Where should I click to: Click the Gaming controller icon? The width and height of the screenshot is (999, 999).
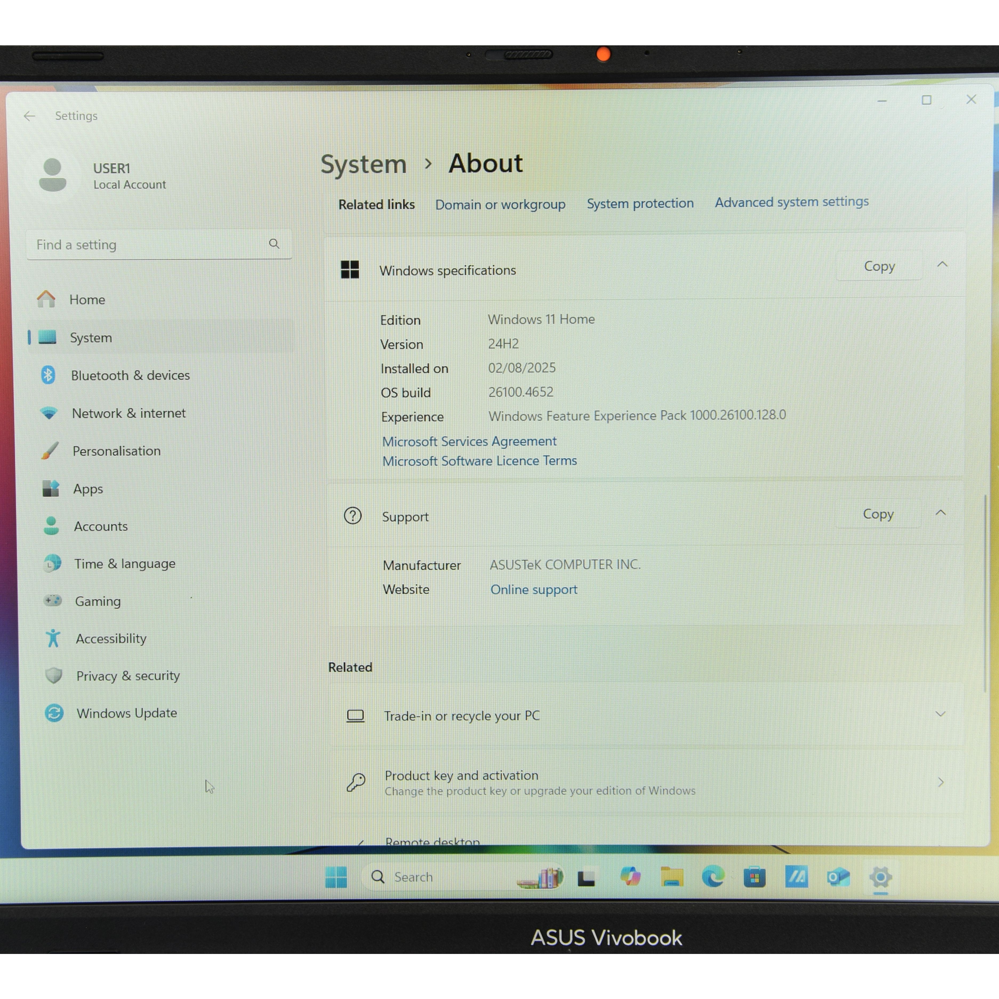53,600
